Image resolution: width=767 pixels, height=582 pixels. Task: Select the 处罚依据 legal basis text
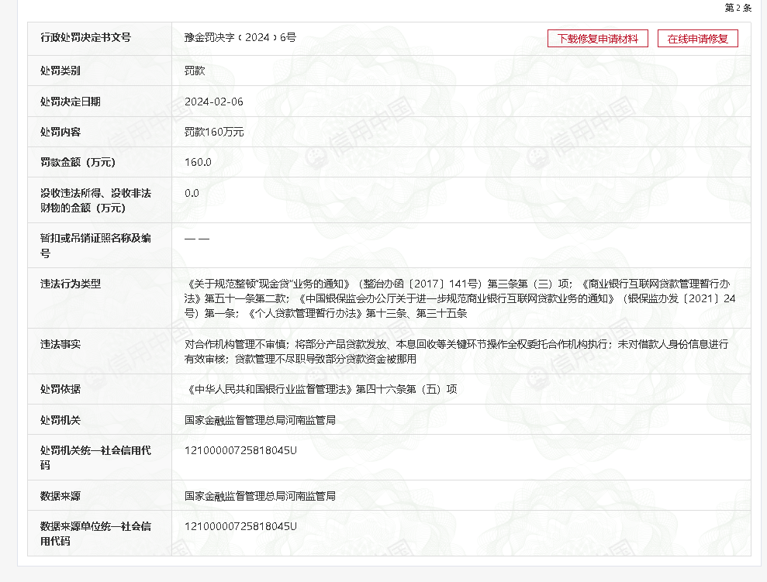(320, 389)
